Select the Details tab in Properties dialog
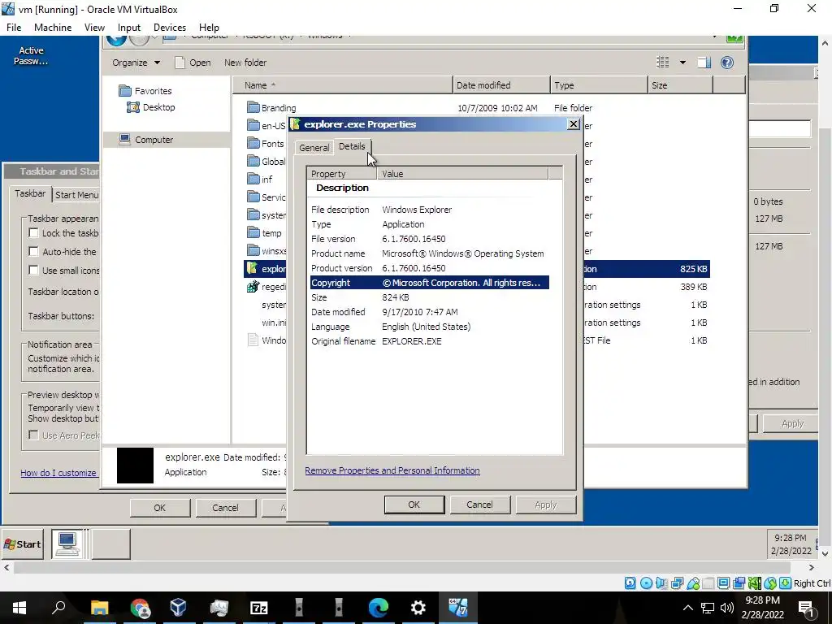Viewport: 832px width, 624px height. (x=352, y=146)
